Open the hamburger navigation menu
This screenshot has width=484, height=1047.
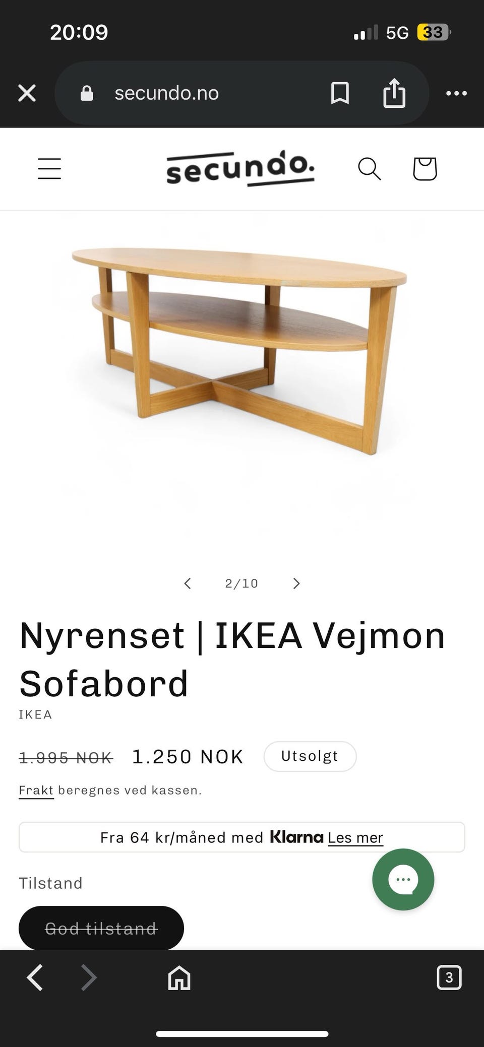[49, 169]
